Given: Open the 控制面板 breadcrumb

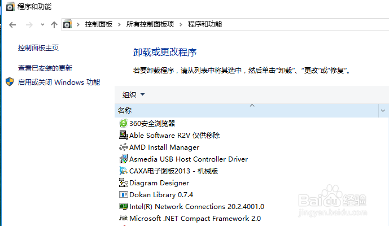Looking at the screenshot, I should 99,24.
